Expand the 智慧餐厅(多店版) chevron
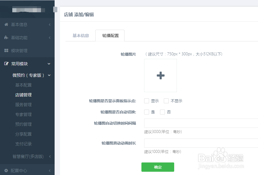Image resolution: width=258 pixels, height=175 pixels. click(50, 156)
